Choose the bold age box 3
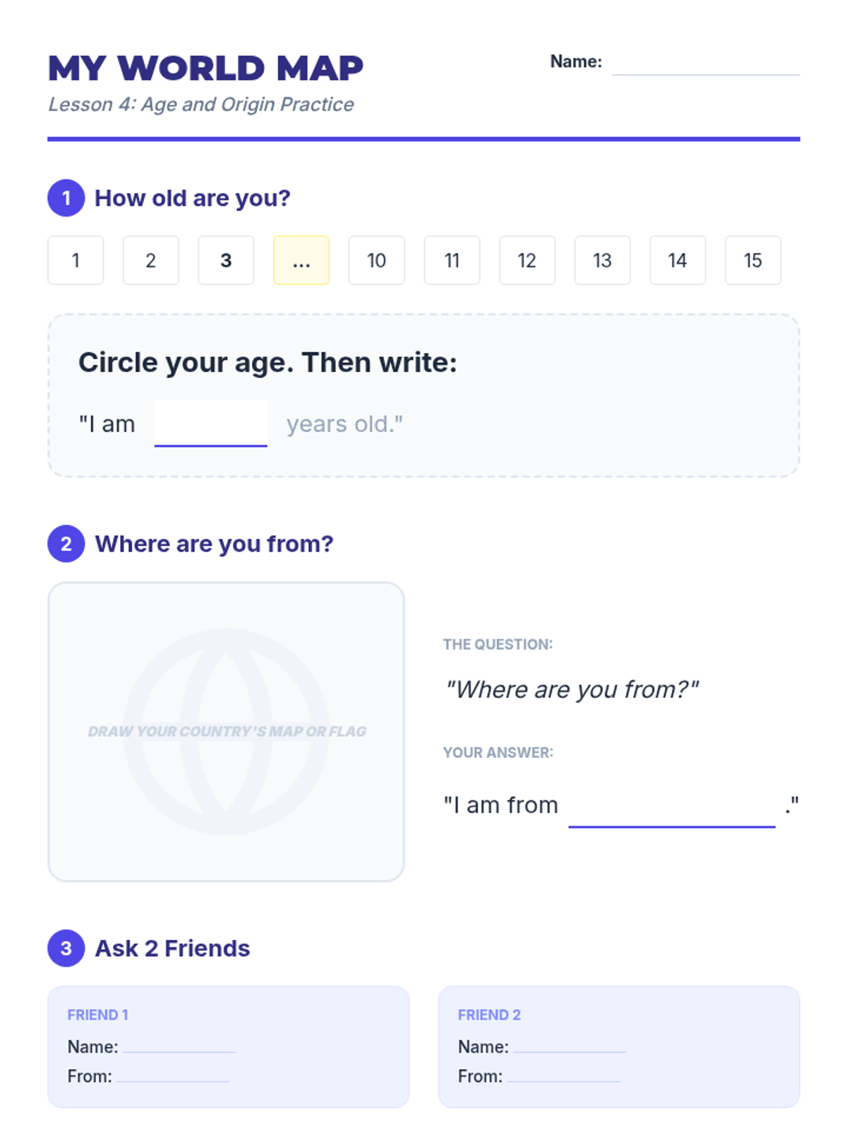The width and height of the screenshot is (847, 1129). 226,260
